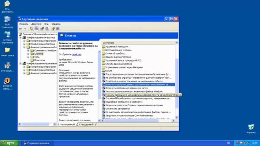Select Загружать отсутствующие COM-компоненты policy
This screenshot has width=260, height=146.
pyautogui.click(x=128, y=116)
